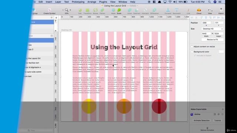Click the Remove Animation trash icon
This screenshot has width=237, height=133.
tap(207, 128)
